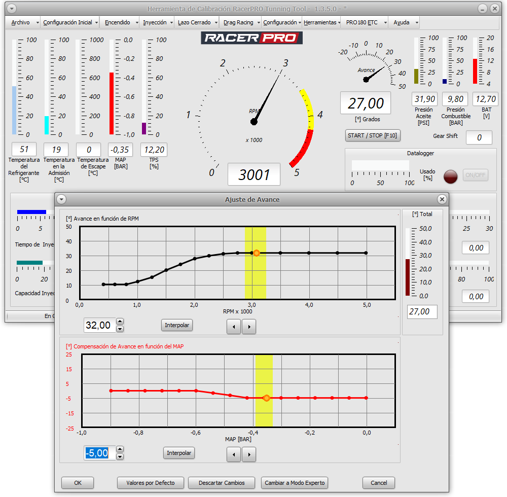Expand the Ayuda dropdown arrow
The height and width of the screenshot is (497, 507).
point(417,23)
